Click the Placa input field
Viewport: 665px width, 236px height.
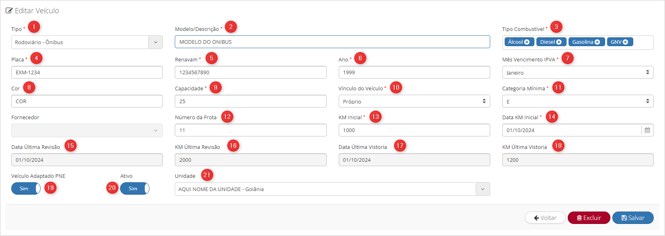[87, 72]
